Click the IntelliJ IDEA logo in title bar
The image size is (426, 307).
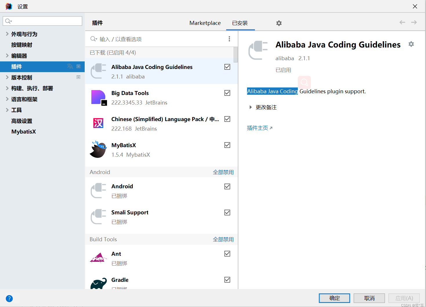(9, 6)
